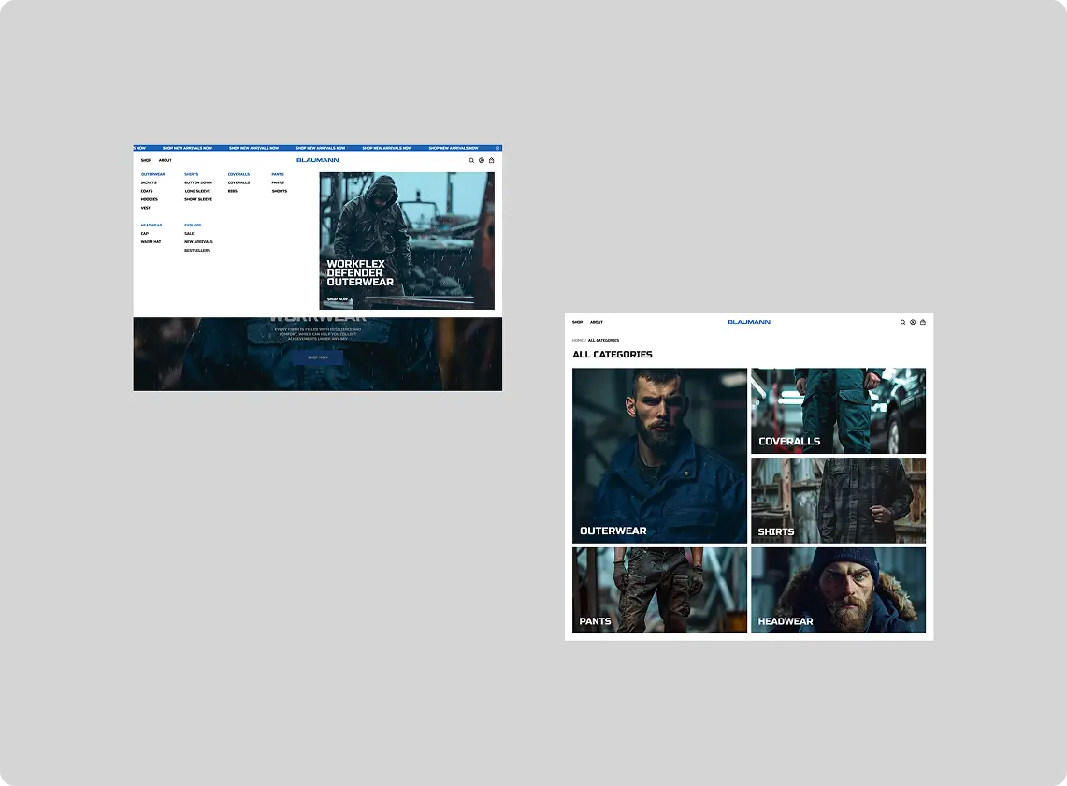Open About in the mega-menu page header
Image resolution: width=1067 pixels, height=786 pixels.
tap(166, 161)
